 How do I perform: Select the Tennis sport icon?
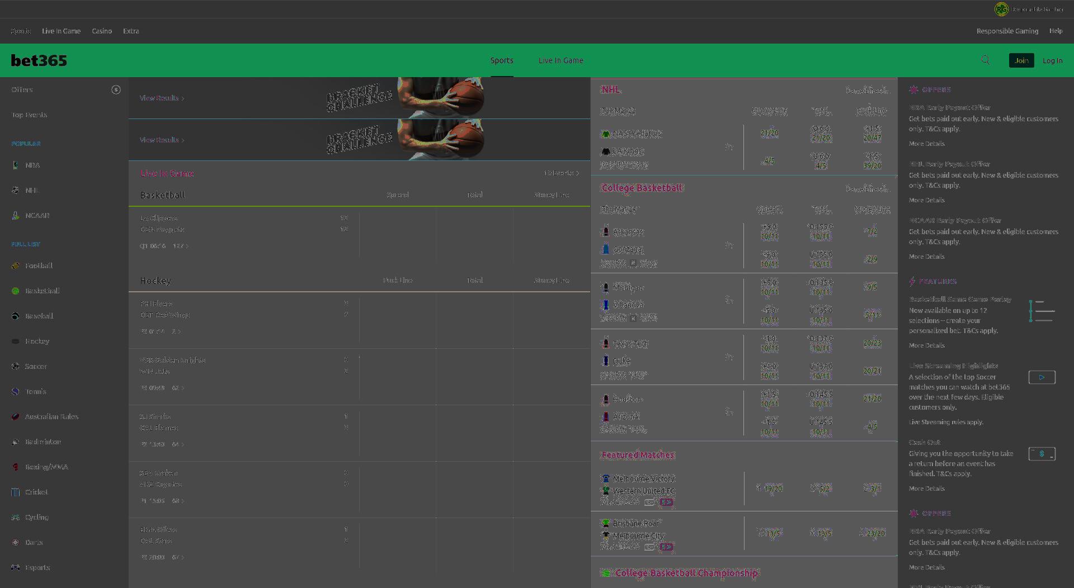(16, 391)
